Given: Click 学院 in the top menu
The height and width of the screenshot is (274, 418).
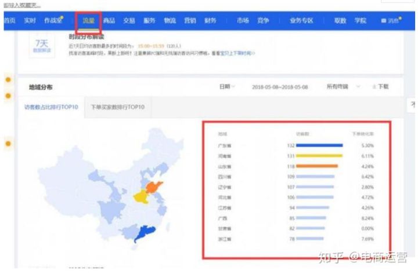Looking at the screenshot, I should click(361, 21).
